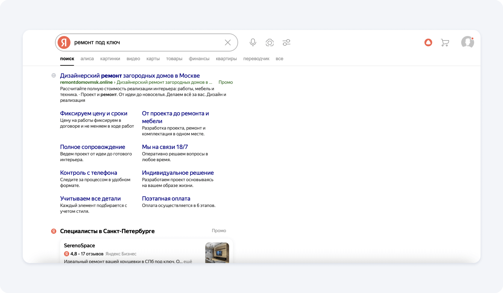Image resolution: width=503 pixels, height=293 pixels.
Task: Open Дизайнерский ремонт загородных домов result
Action: [130, 75]
